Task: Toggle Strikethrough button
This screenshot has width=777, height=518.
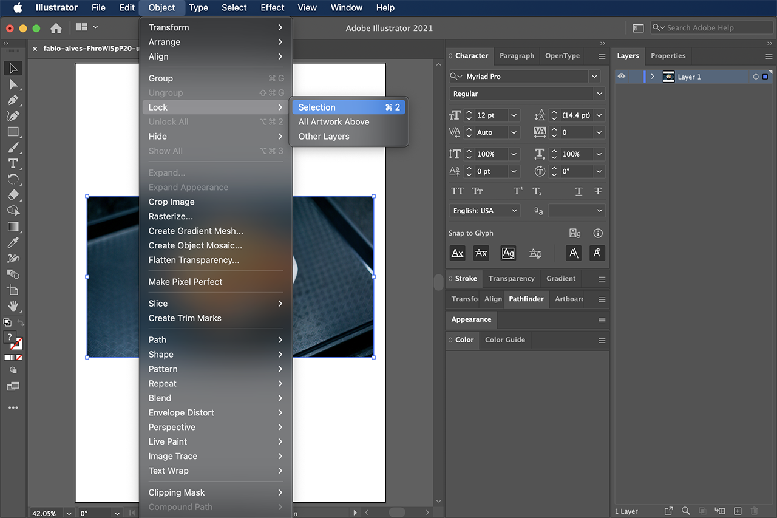Action: (x=598, y=191)
